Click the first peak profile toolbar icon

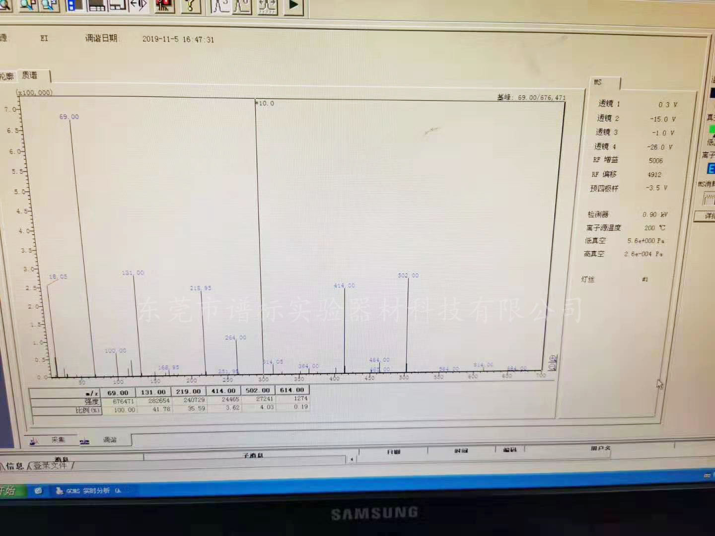220,6
